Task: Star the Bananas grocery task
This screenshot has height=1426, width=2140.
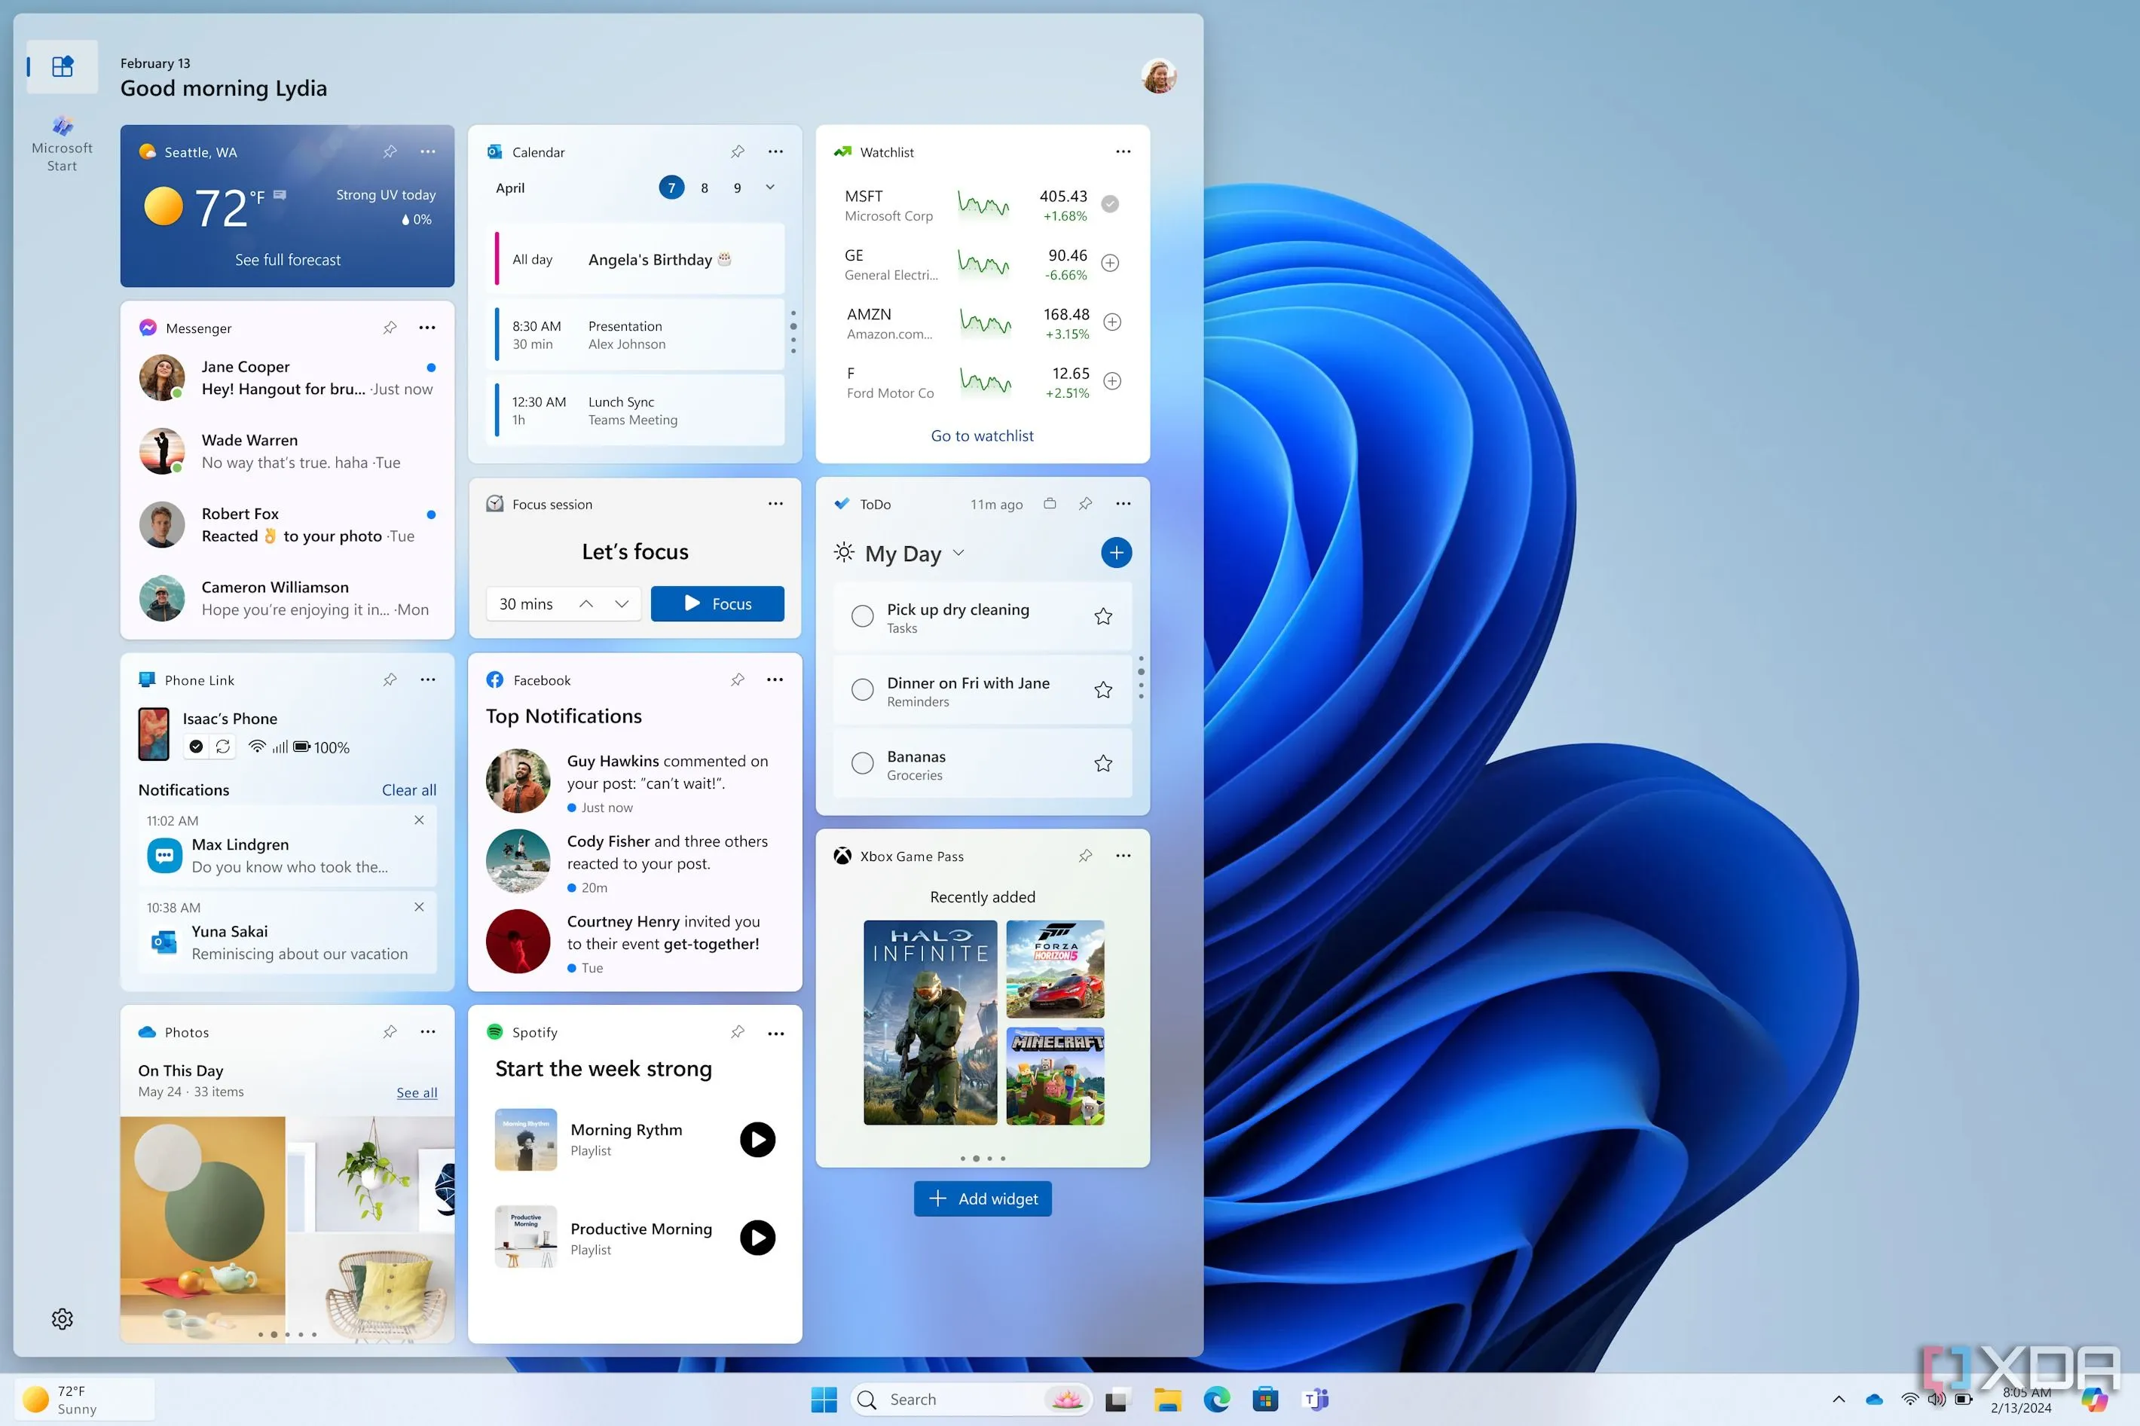Action: pyautogui.click(x=1102, y=764)
